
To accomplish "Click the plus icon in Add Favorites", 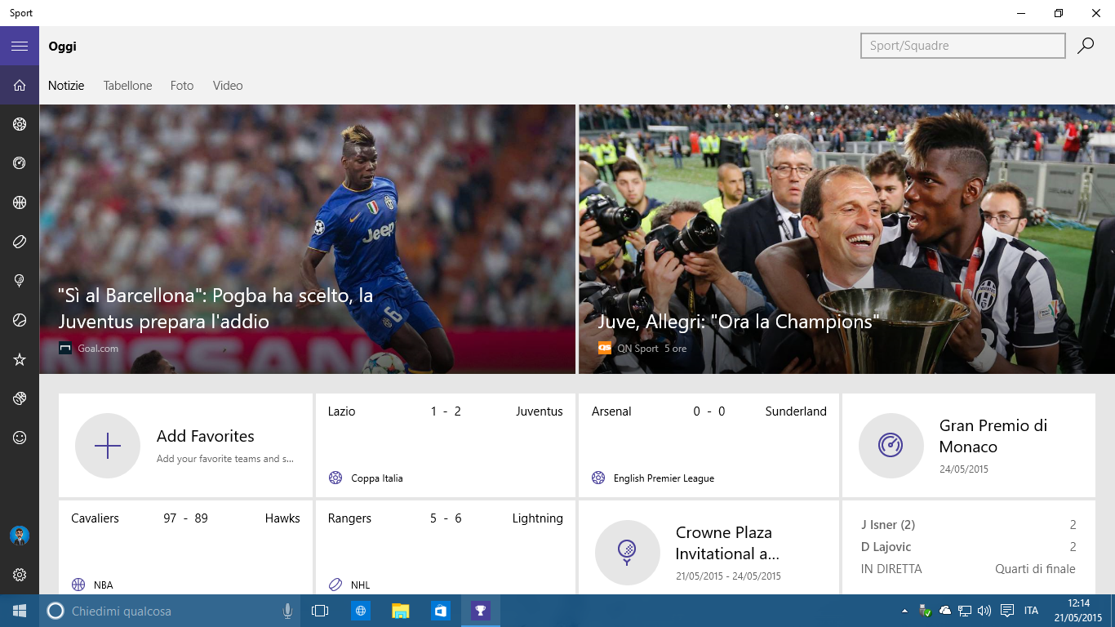I will [x=108, y=446].
